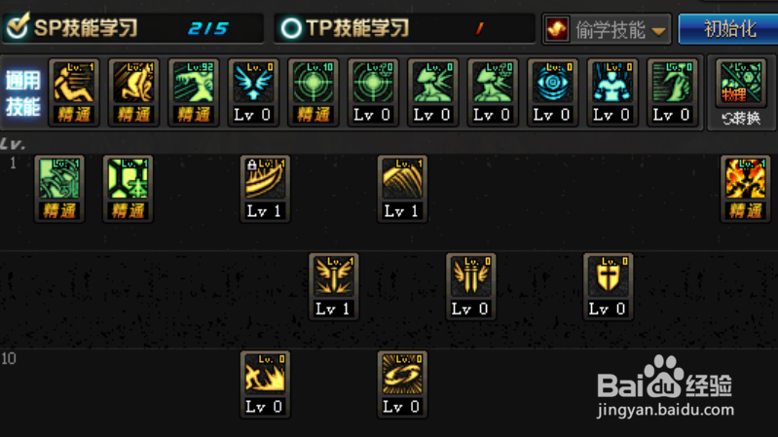778x437 pixels.
Task: Select the winged triple-sword skill at Lv 0
Action: [x=470, y=287]
